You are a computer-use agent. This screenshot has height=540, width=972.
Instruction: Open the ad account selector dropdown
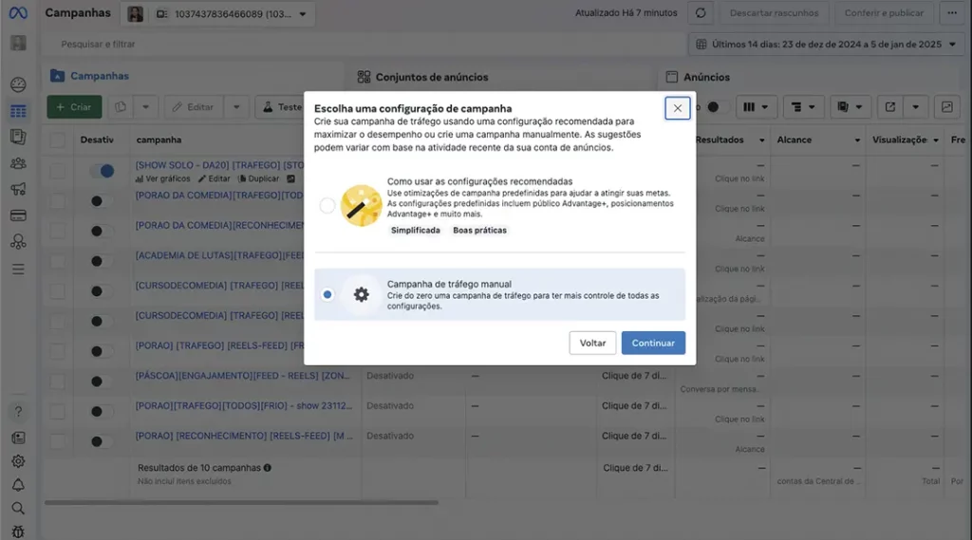(x=233, y=14)
